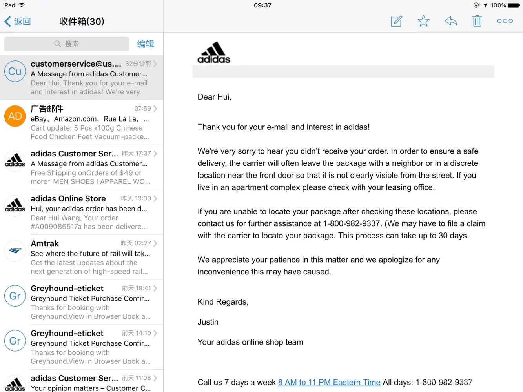Open the 广告邮件 message chevron
The width and height of the screenshot is (523, 392).
click(155, 109)
